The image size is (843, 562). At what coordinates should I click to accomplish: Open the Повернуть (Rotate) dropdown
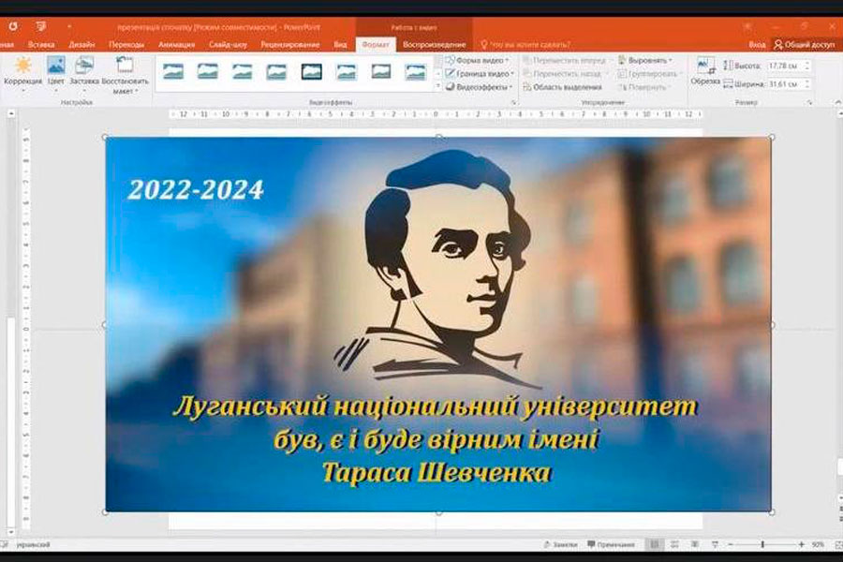[x=644, y=86]
